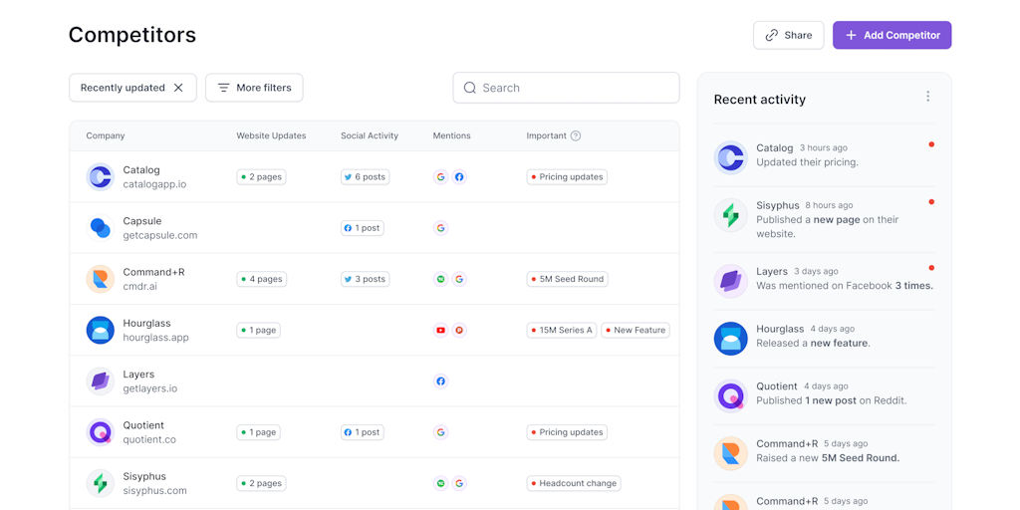This screenshot has height=510, width=1020.
Task: Click the Social Activity column header
Action: tap(369, 135)
